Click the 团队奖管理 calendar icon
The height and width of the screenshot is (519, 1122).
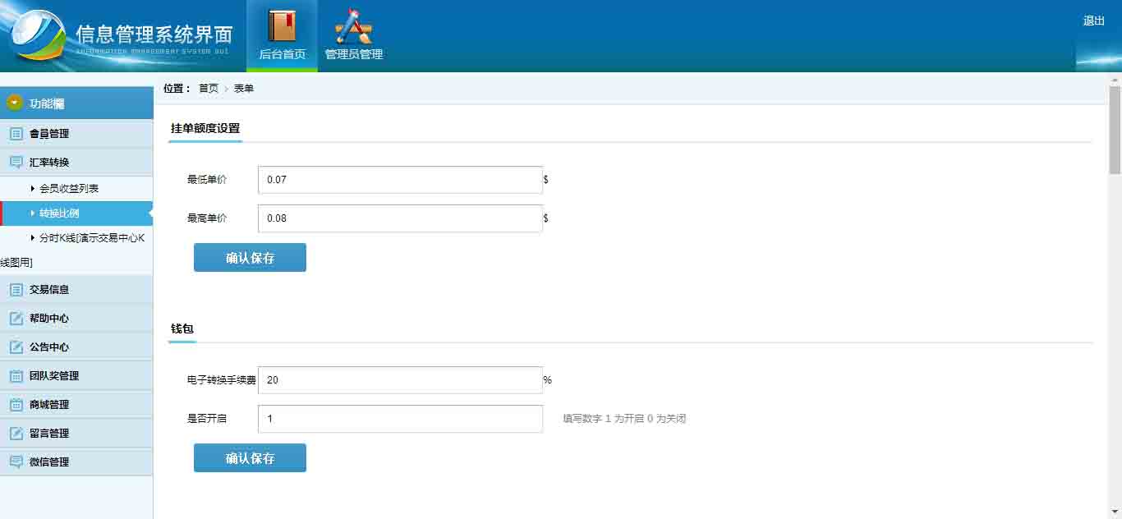pos(16,376)
